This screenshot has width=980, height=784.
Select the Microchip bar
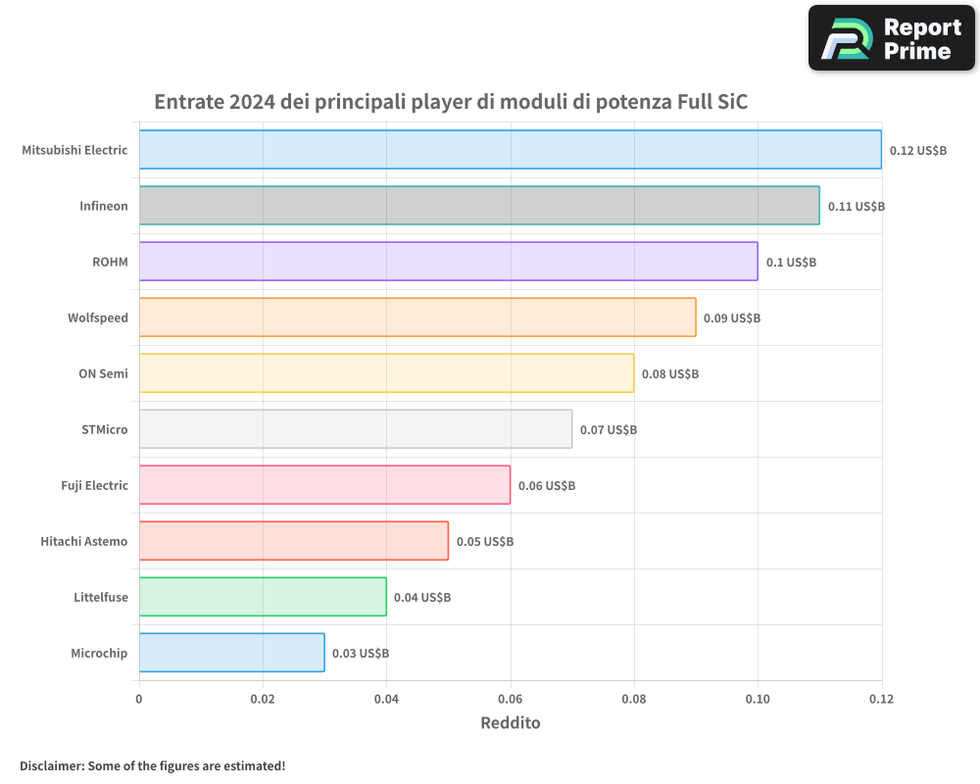click(231, 653)
